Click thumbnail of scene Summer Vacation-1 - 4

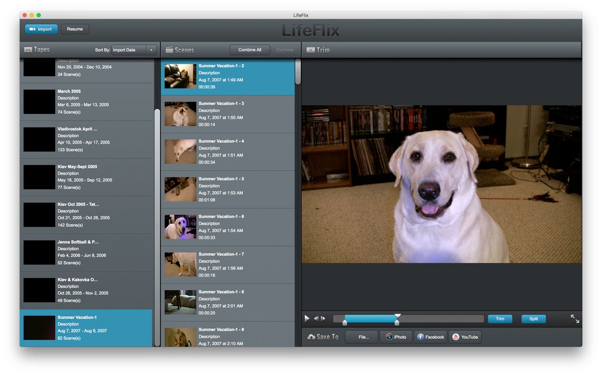point(180,152)
